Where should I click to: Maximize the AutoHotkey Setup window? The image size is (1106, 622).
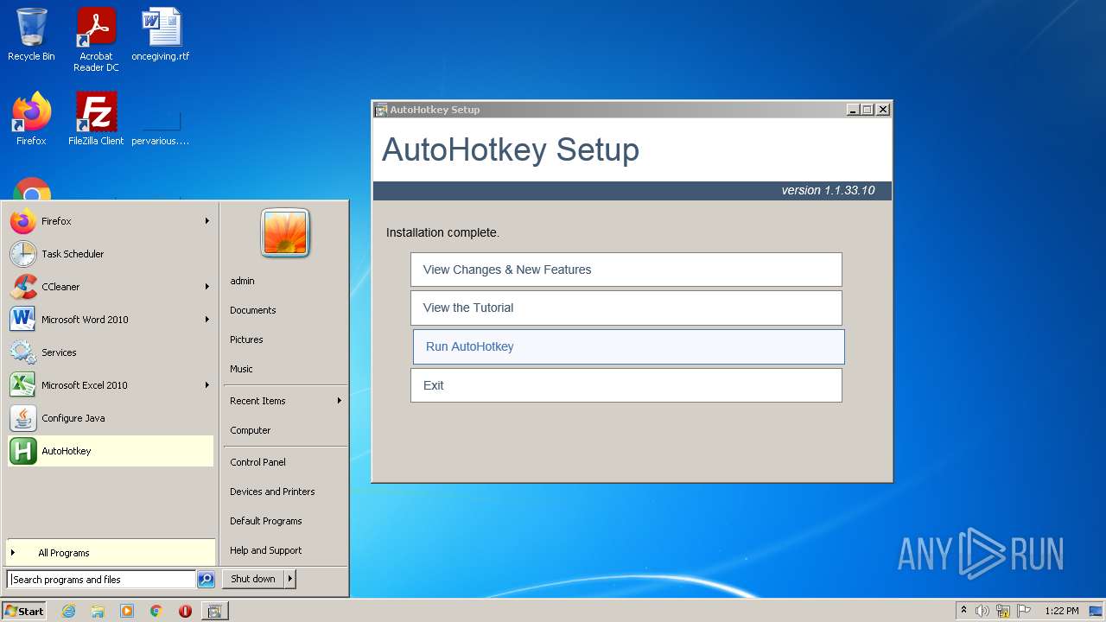tap(868, 110)
